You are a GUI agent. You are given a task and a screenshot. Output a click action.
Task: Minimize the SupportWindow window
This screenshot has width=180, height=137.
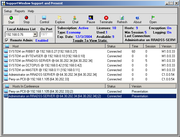click(167, 3)
